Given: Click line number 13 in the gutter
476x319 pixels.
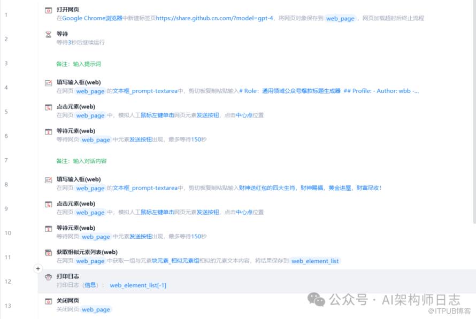Looking at the screenshot, I should [8, 306].
